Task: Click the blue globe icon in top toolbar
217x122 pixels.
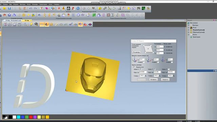Action: (78, 8)
